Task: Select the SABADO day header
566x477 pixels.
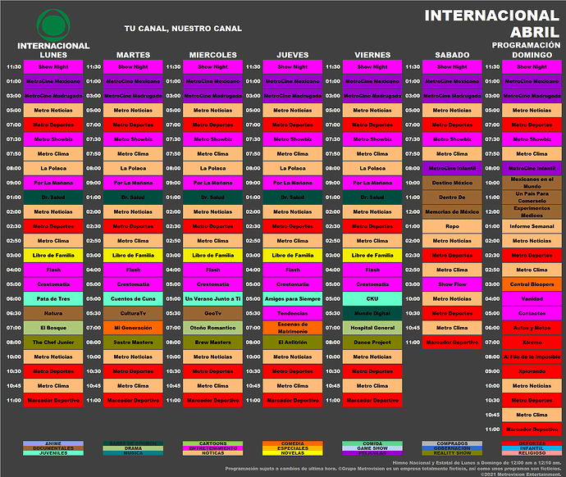Action: coord(452,55)
